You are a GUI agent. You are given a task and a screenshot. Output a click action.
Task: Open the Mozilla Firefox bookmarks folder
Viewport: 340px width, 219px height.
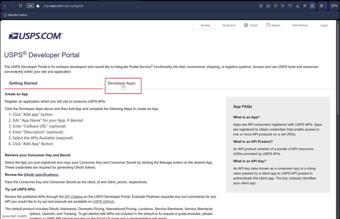pyautogui.click(x=15, y=15)
